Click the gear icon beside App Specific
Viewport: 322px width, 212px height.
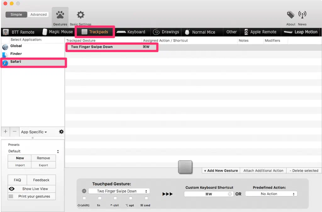point(61,132)
